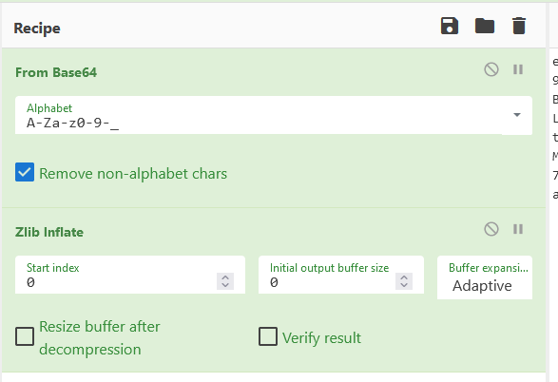Decrease Initial output buffer size
This screenshot has height=382, width=558.
[x=404, y=285]
